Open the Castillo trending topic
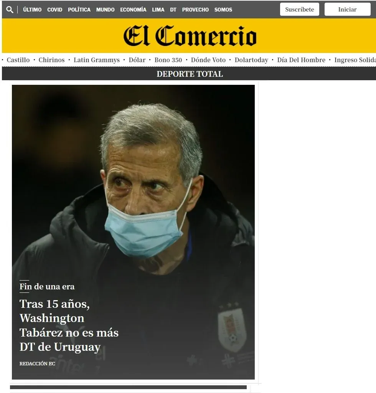 (18, 60)
